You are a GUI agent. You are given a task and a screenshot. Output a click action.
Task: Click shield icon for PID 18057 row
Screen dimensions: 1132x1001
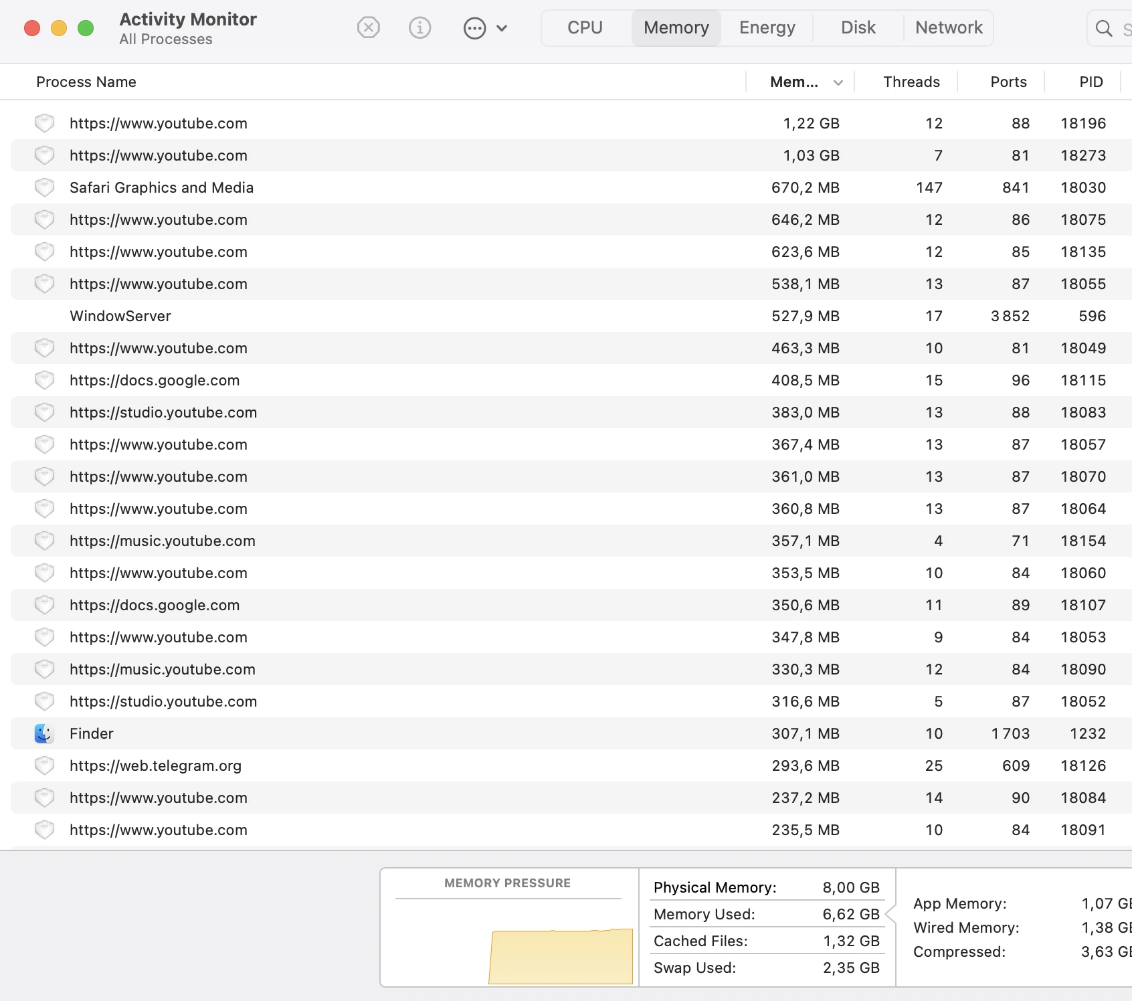(44, 444)
